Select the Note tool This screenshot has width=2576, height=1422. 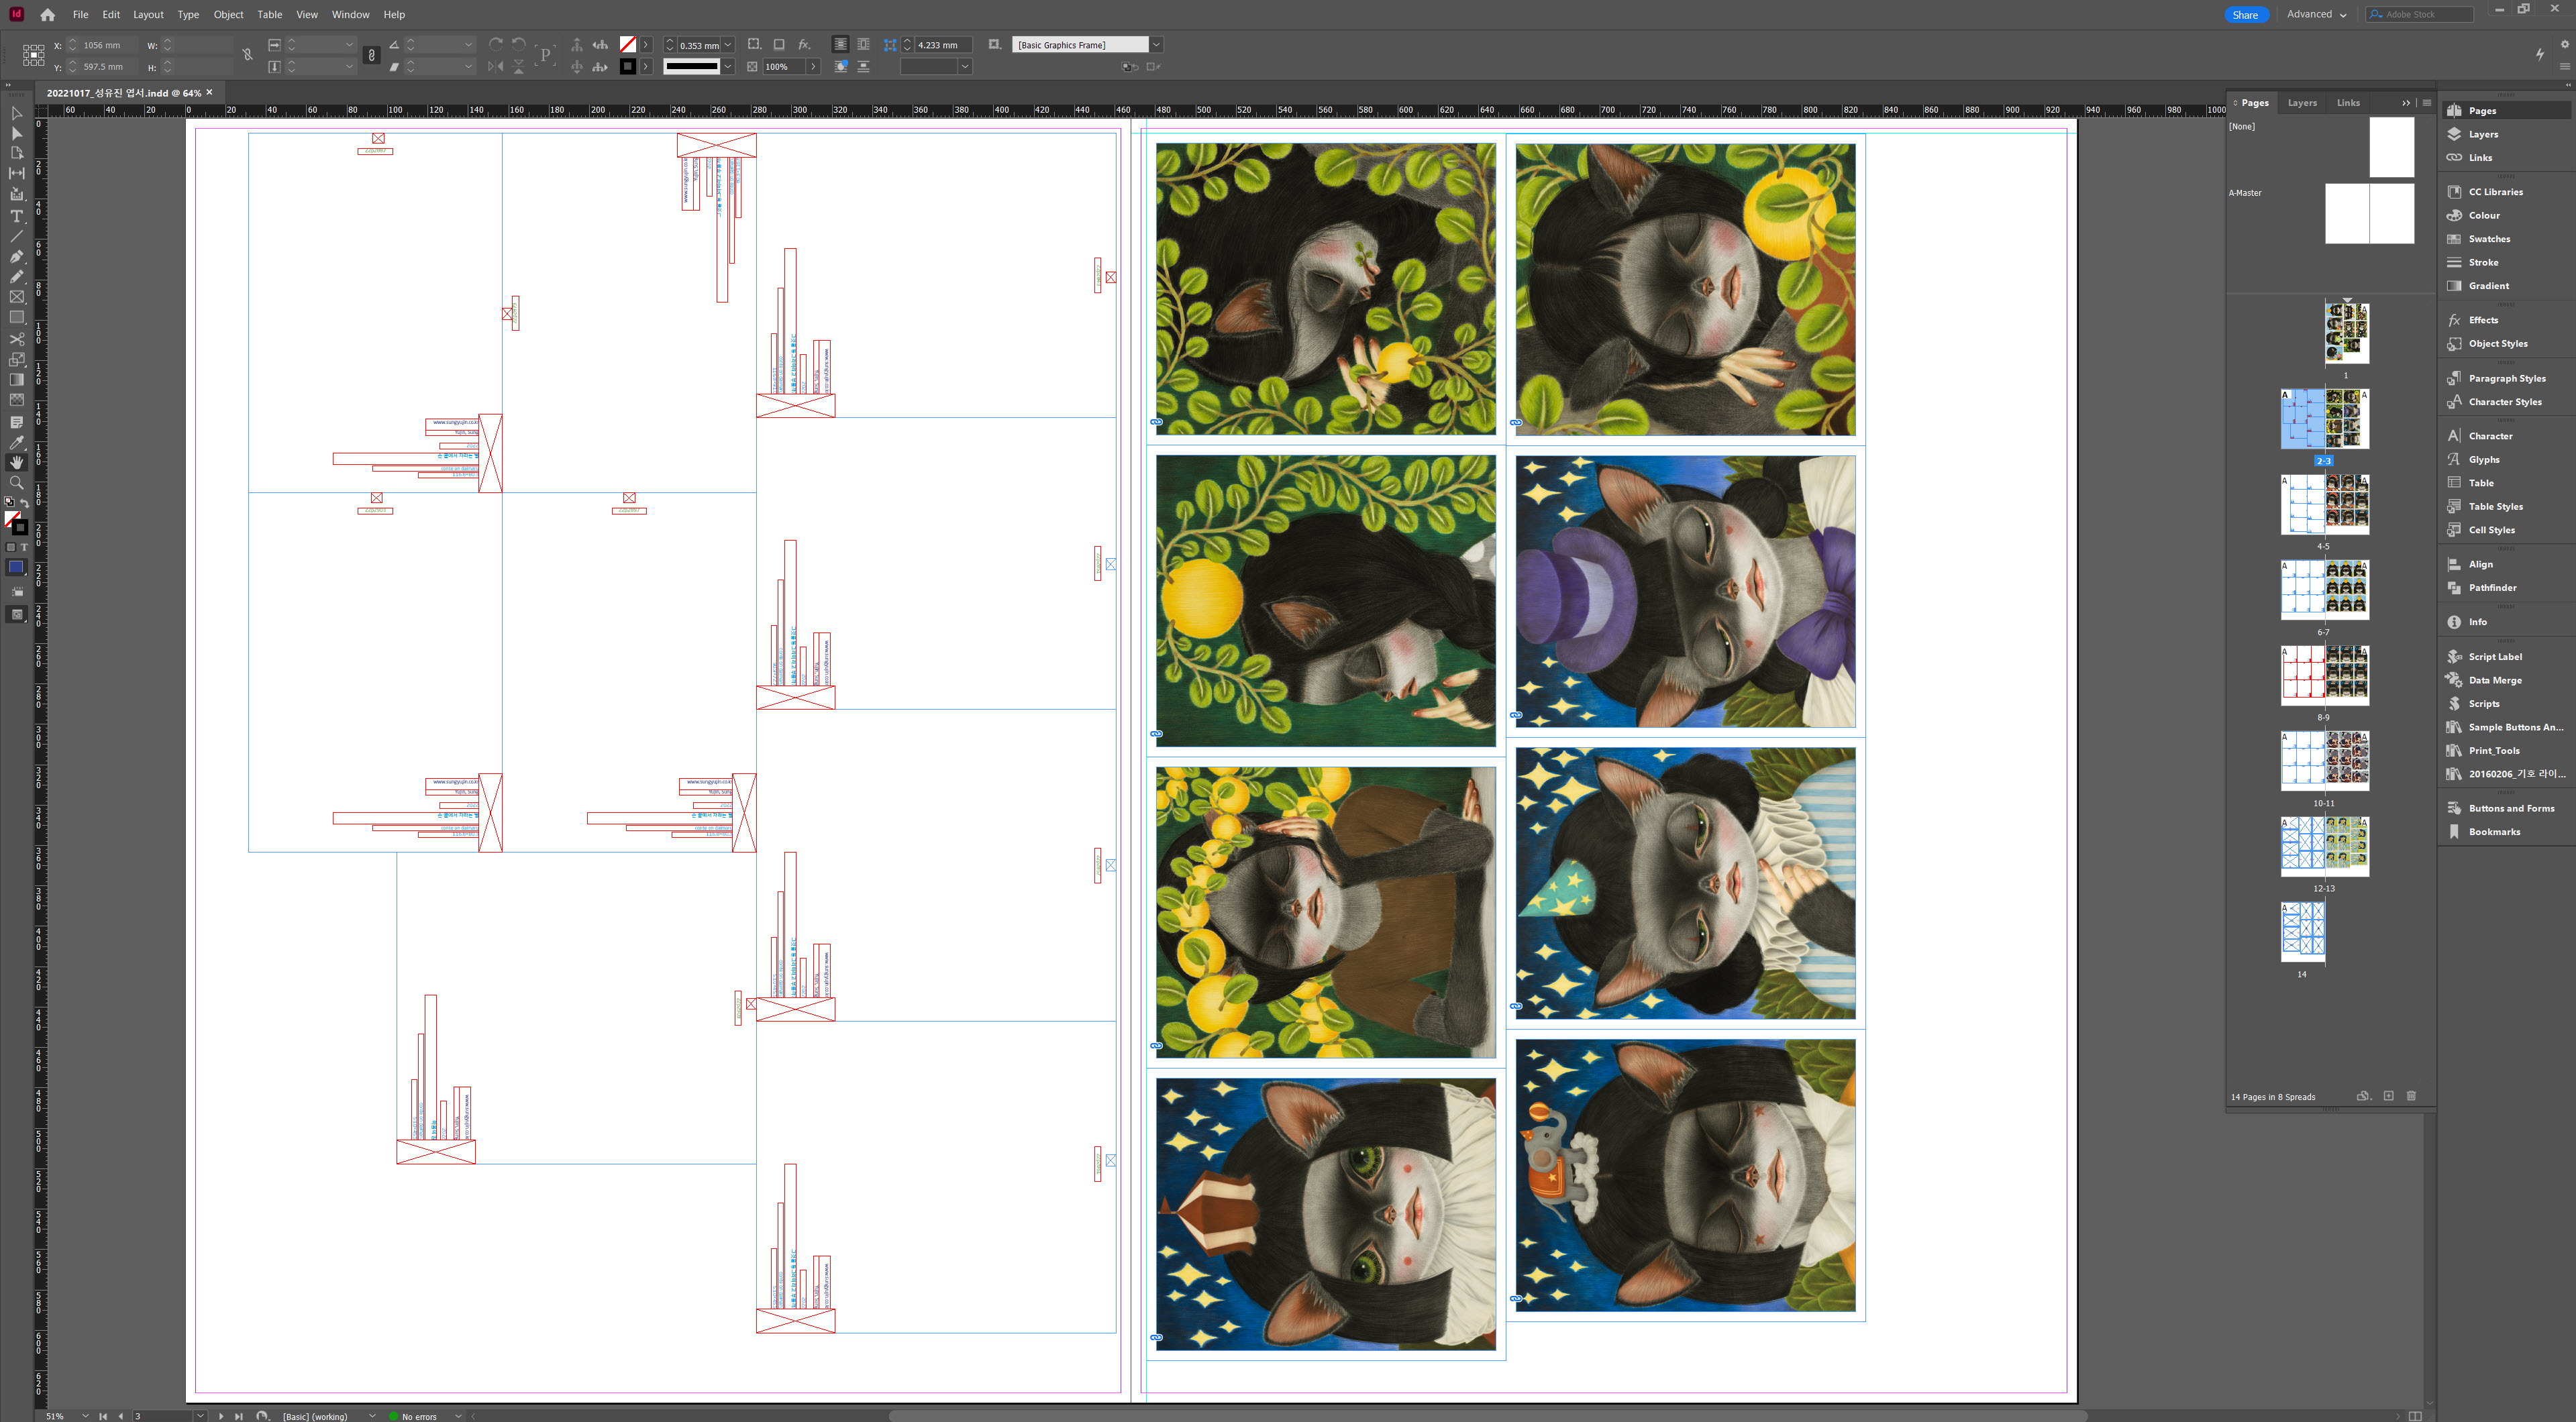16,422
